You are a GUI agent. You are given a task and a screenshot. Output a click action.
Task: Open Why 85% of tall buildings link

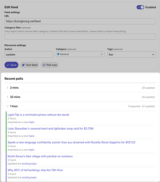point(35,170)
